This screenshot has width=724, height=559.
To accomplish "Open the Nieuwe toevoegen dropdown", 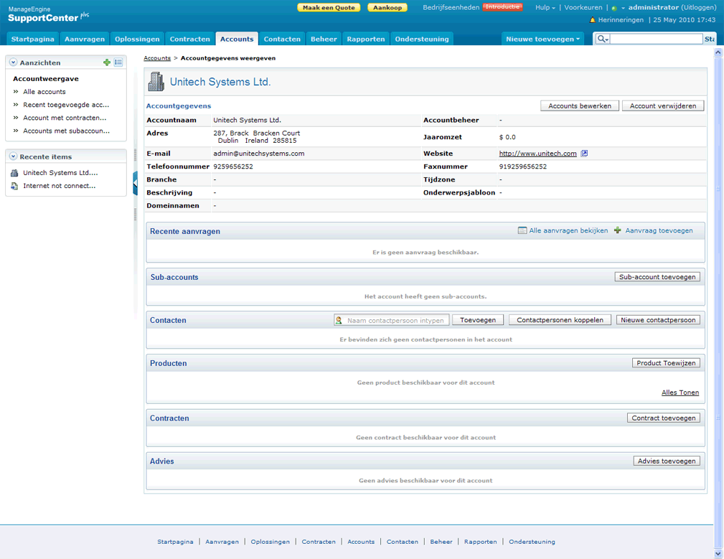I will pos(542,39).
